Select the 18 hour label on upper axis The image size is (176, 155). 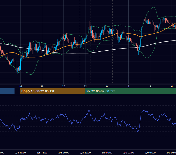coord(42,87)
